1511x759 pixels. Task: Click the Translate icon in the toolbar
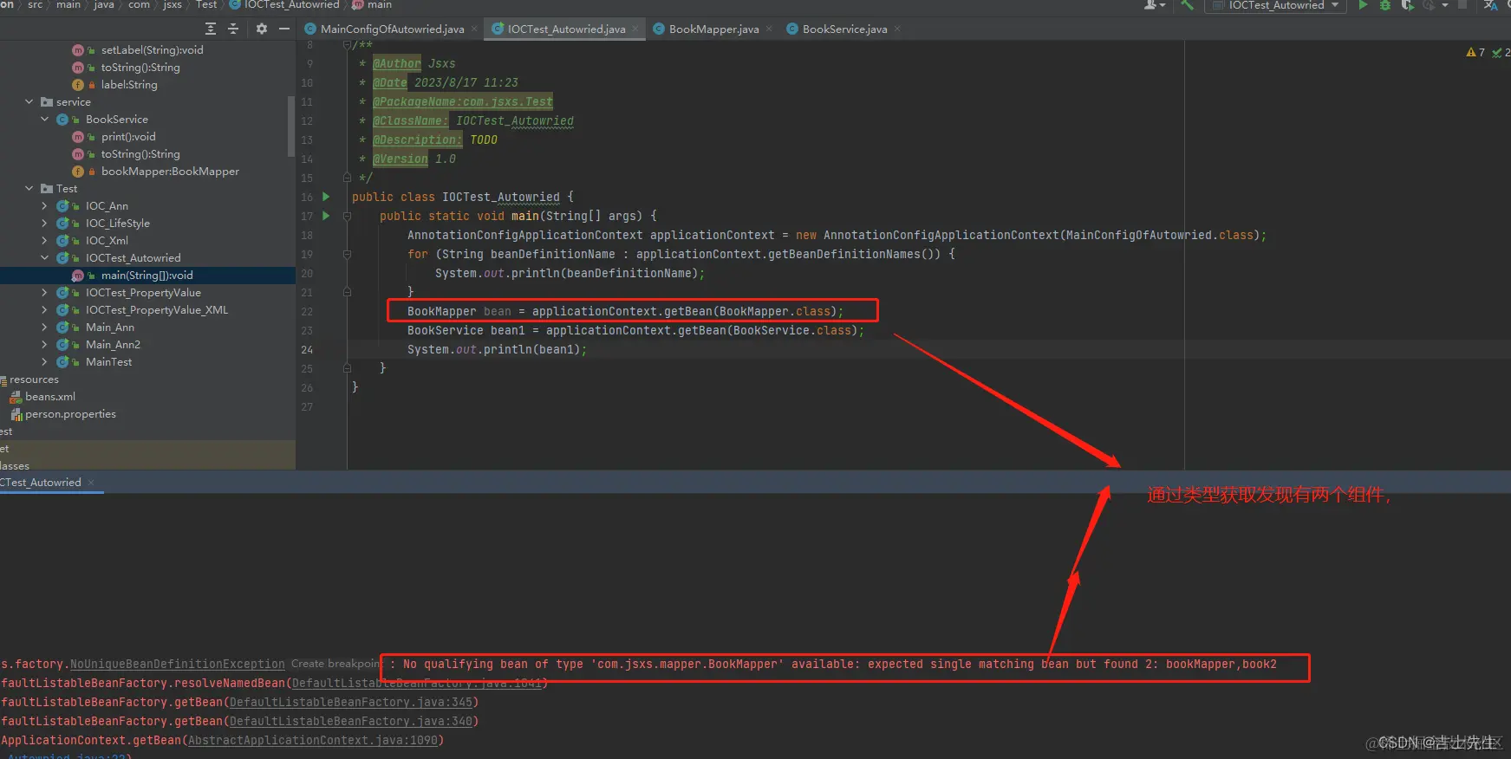click(1490, 5)
